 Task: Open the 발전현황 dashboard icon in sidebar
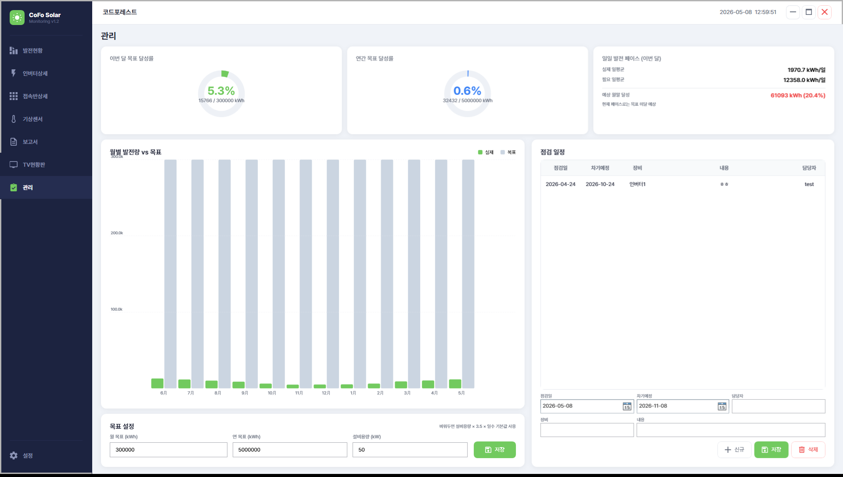click(14, 50)
